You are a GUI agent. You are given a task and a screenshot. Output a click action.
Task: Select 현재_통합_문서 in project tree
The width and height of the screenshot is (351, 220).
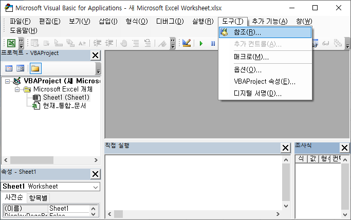tap(64, 106)
